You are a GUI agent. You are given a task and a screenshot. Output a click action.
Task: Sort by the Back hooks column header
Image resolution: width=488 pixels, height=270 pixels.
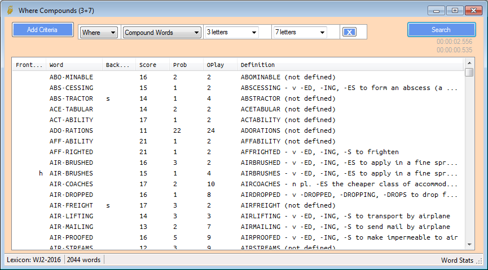119,65
